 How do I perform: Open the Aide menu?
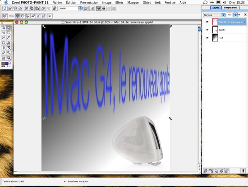(x=183, y=2)
